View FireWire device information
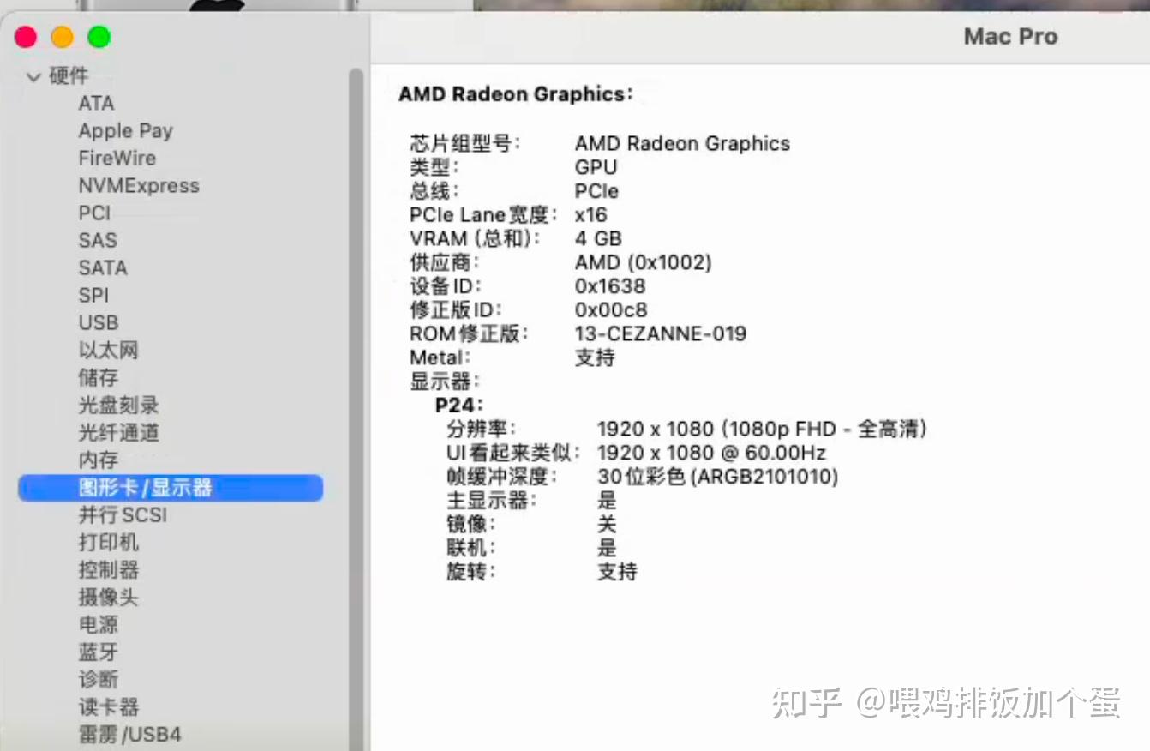1150x751 pixels. [117, 159]
